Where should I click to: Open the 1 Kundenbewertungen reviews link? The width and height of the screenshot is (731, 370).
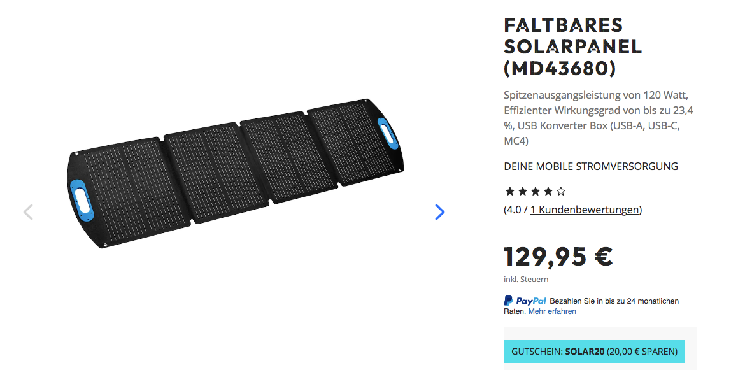585,210
